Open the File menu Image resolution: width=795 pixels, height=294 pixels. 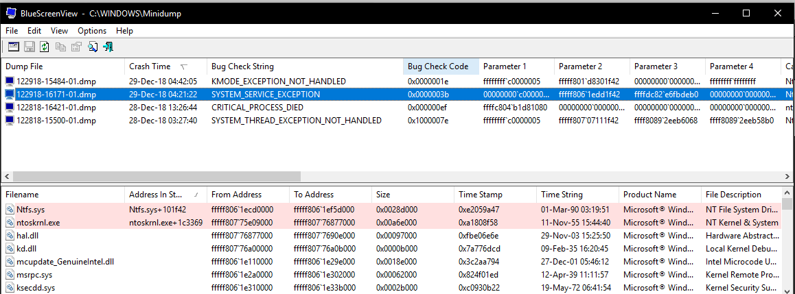(12, 31)
